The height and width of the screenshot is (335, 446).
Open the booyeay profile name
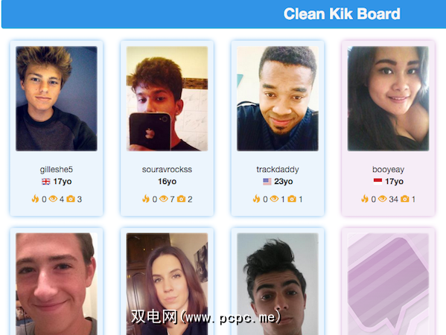388,170
